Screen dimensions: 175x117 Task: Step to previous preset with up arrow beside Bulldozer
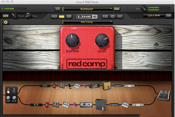63,8
